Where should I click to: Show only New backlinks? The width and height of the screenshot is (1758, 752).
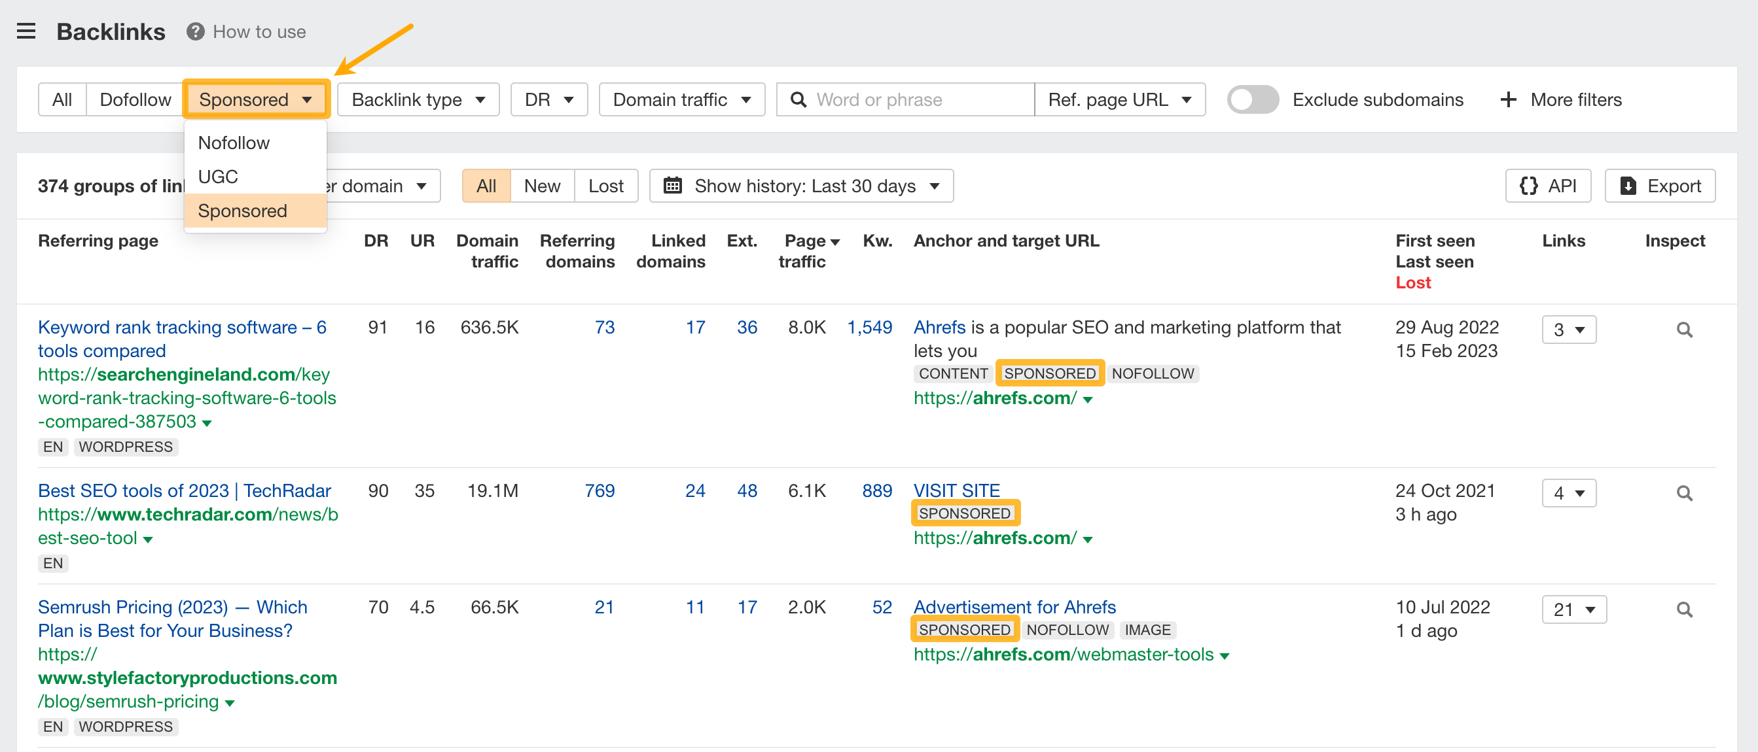coord(542,186)
